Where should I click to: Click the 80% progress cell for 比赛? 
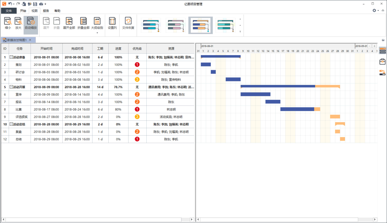(x=118, y=109)
